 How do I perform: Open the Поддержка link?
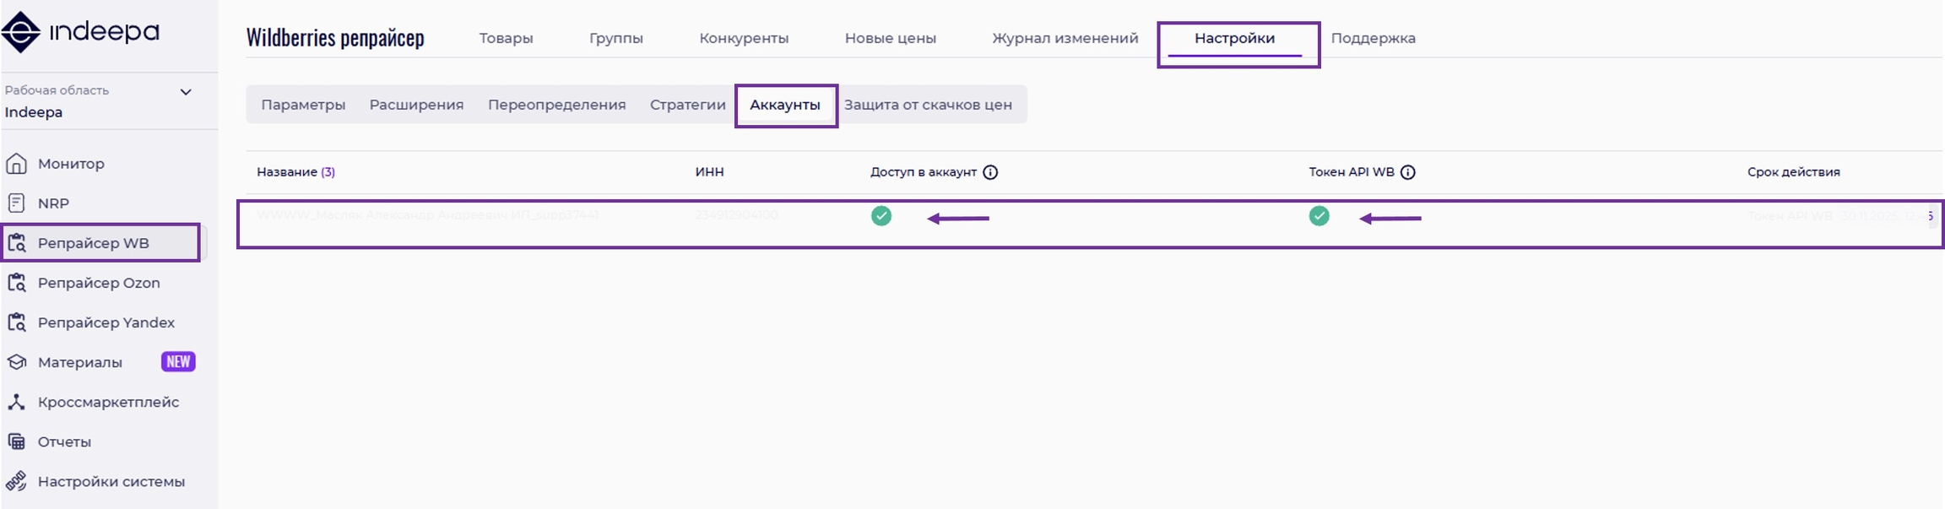click(1373, 38)
